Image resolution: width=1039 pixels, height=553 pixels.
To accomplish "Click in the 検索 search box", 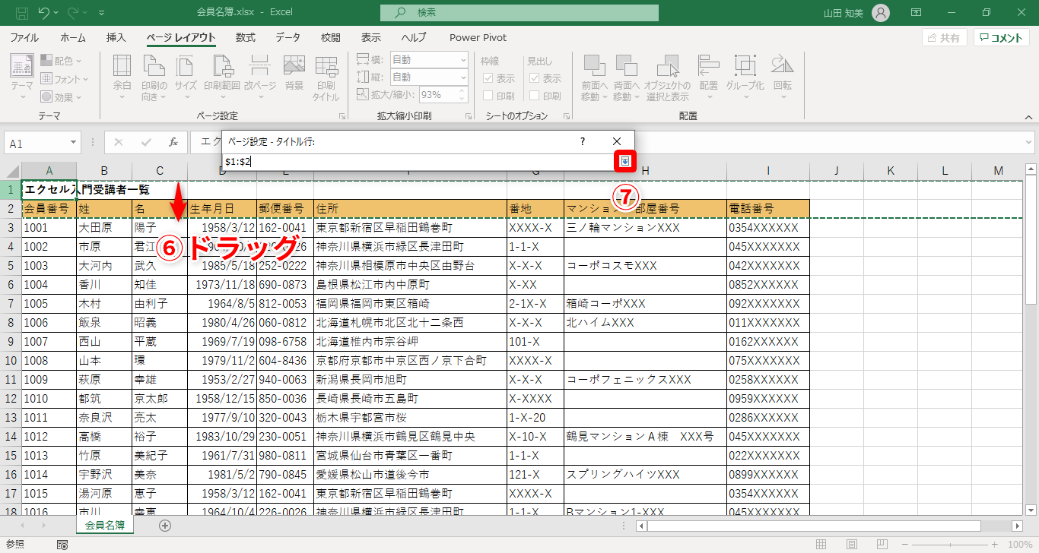I will 519,13.
